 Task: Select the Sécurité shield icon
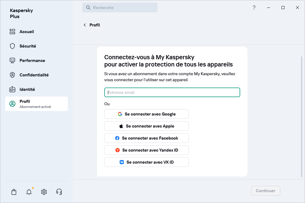click(12, 46)
